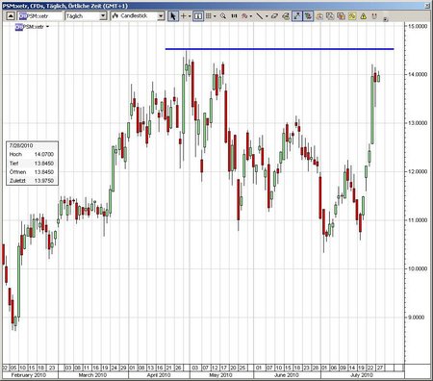Viewport: 433px width, 381px height.
Task: Click April 2010 on the time axis
Action: tap(159, 375)
